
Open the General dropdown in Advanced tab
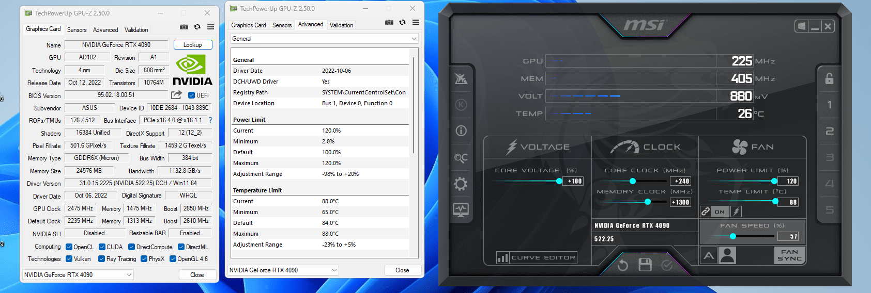[x=325, y=39]
